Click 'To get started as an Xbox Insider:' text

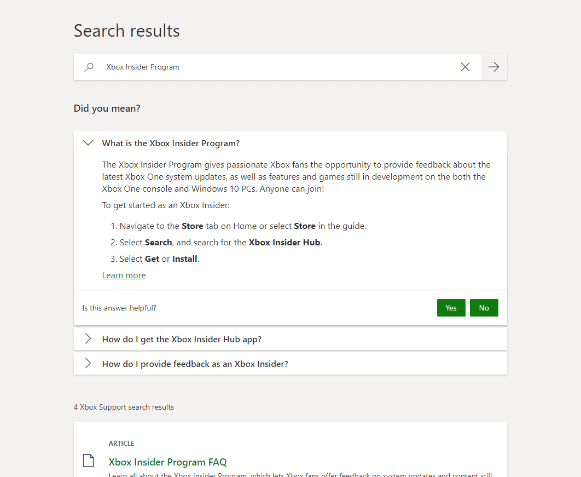pyautogui.click(x=166, y=205)
